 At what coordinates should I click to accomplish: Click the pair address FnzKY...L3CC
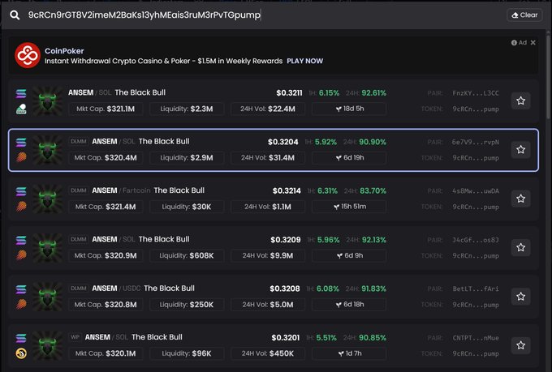point(475,93)
